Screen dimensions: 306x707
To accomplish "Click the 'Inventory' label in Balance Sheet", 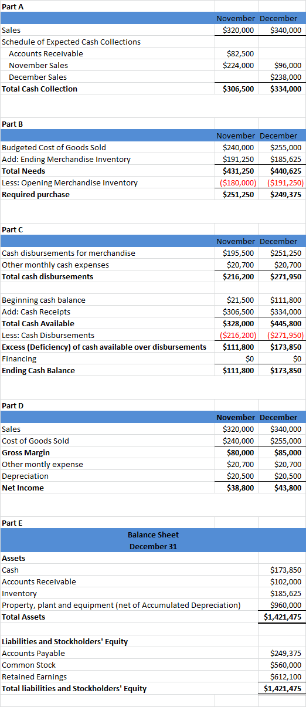I will click(19, 593).
